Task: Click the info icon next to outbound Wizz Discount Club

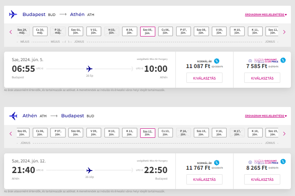Action: click(250, 61)
